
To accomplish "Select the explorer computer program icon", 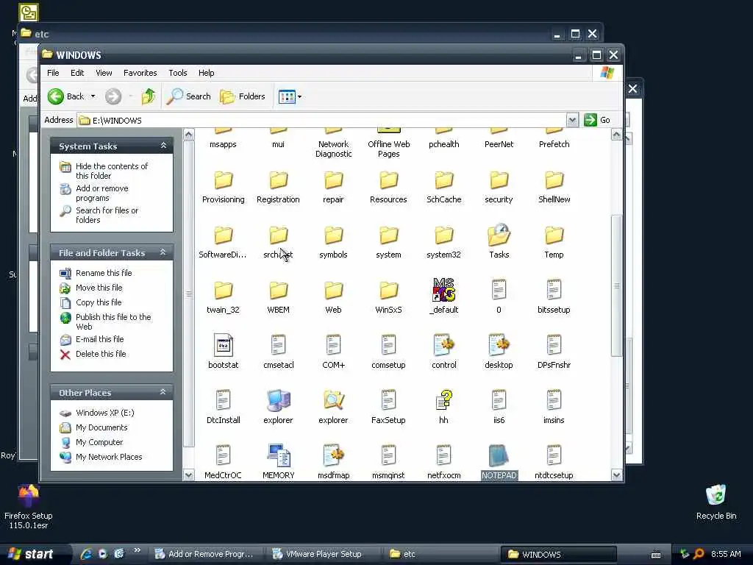I will [x=279, y=400].
